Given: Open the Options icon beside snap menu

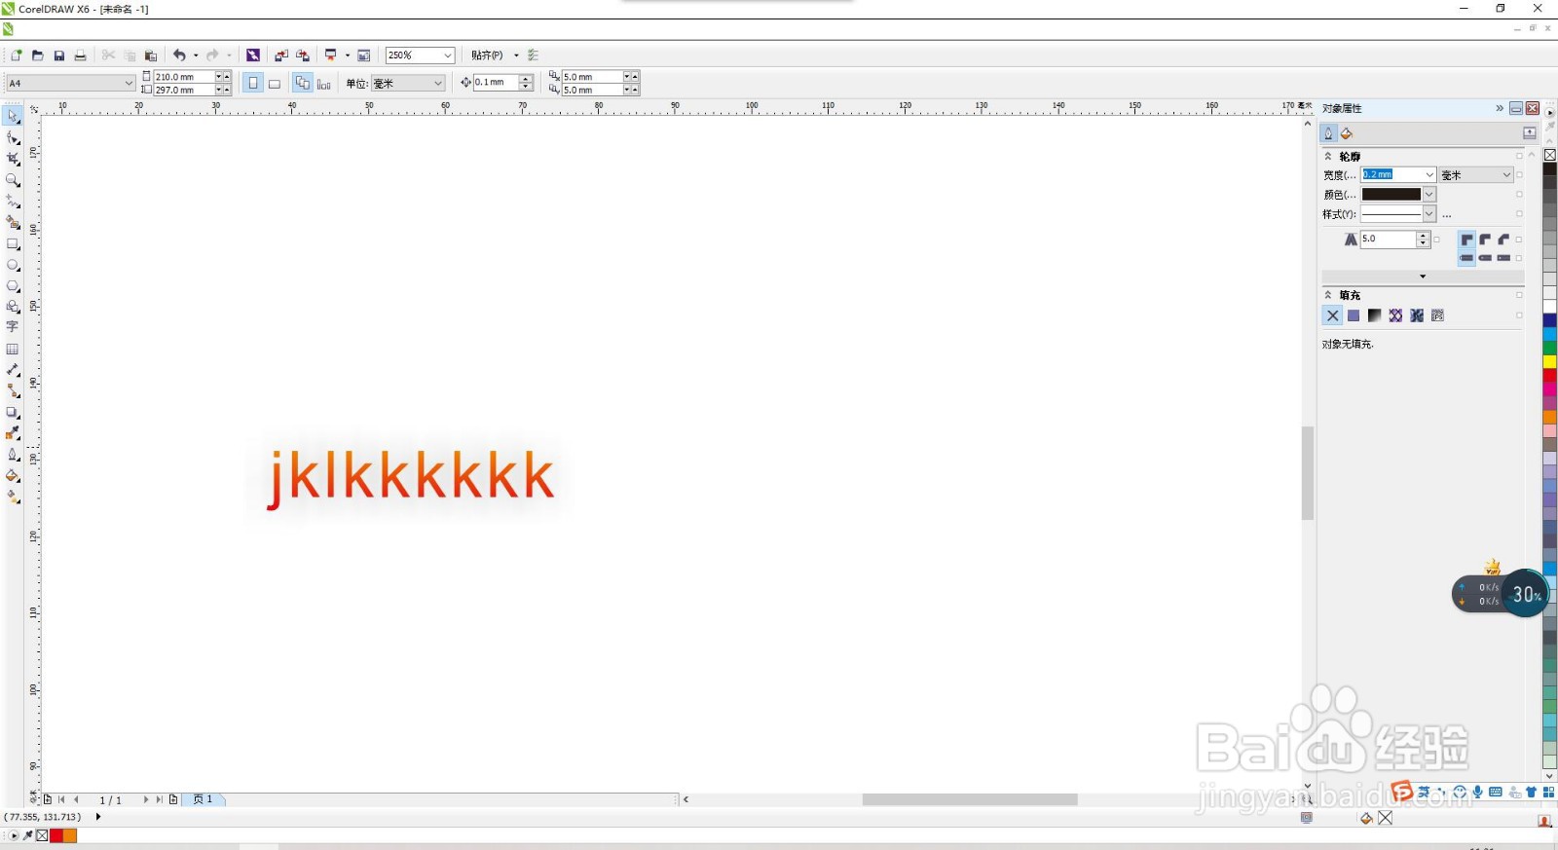Looking at the screenshot, I should (x=533, y=55).
